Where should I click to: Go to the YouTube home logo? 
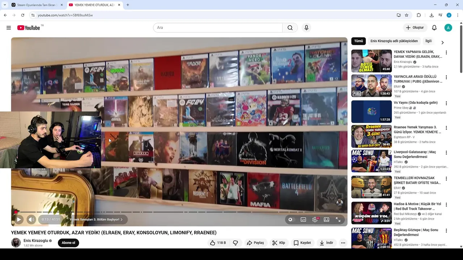click(x=29, y=28)
